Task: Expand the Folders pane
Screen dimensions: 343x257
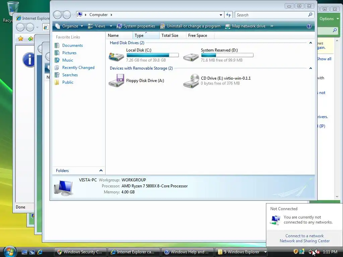Action: click(x=101, y=170)
